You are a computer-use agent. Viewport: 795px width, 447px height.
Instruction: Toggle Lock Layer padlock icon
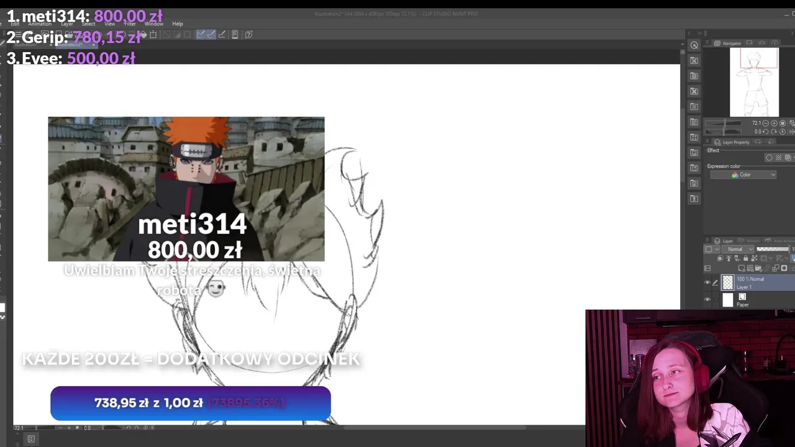745,258
